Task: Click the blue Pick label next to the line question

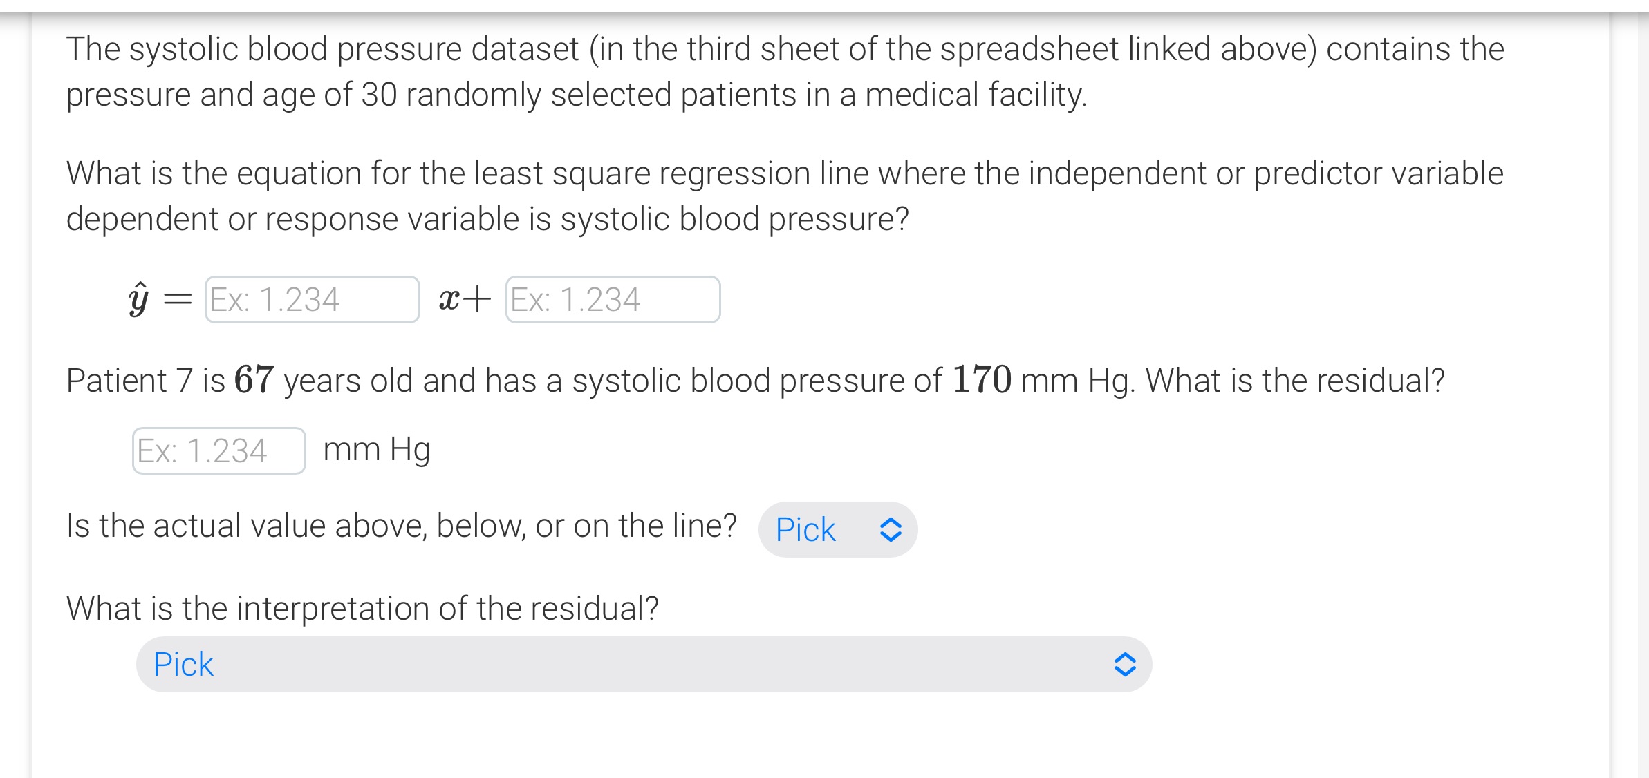Action: 805,529
